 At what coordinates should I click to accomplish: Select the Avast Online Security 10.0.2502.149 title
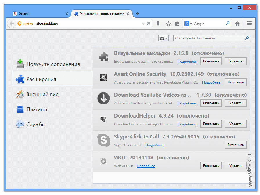(x=159, y=74)
